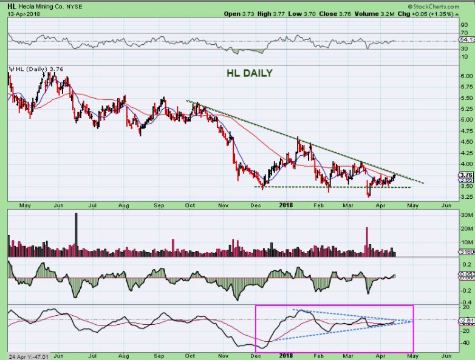The image size is (475, 360).
Task: Click the up-triangle icon after Chg percentage
Action: [457, 14]
